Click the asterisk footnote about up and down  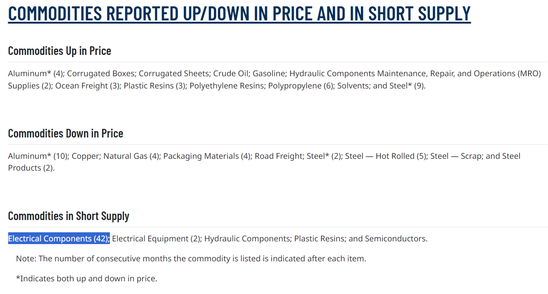click(86, 279)
